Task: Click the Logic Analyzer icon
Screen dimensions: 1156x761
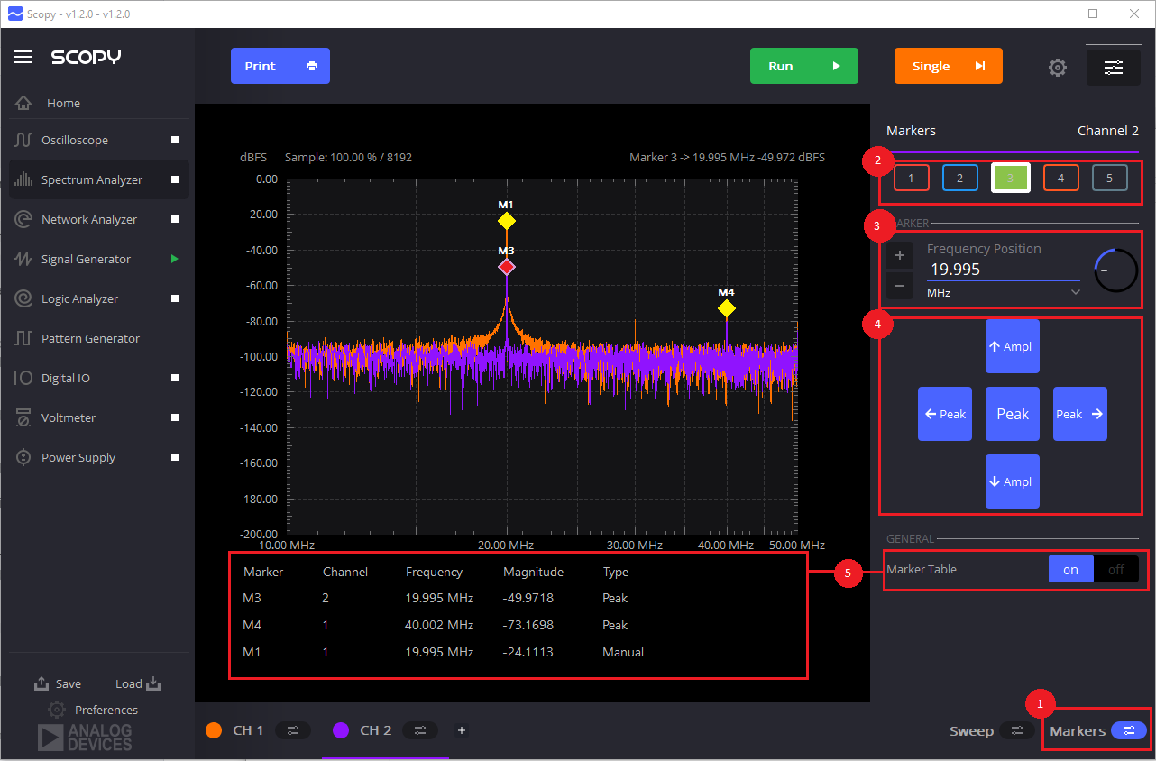Action: 23,298
